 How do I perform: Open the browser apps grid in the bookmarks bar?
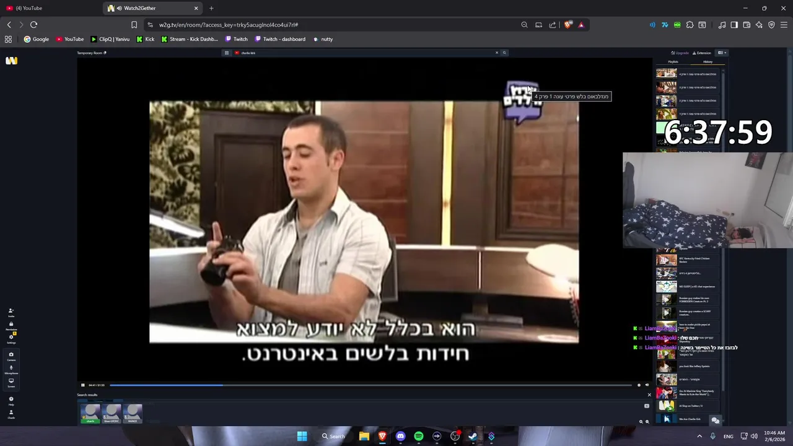pos(8,39)
